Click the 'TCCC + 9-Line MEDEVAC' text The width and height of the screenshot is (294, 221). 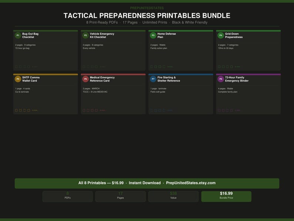tap(95, 92)
